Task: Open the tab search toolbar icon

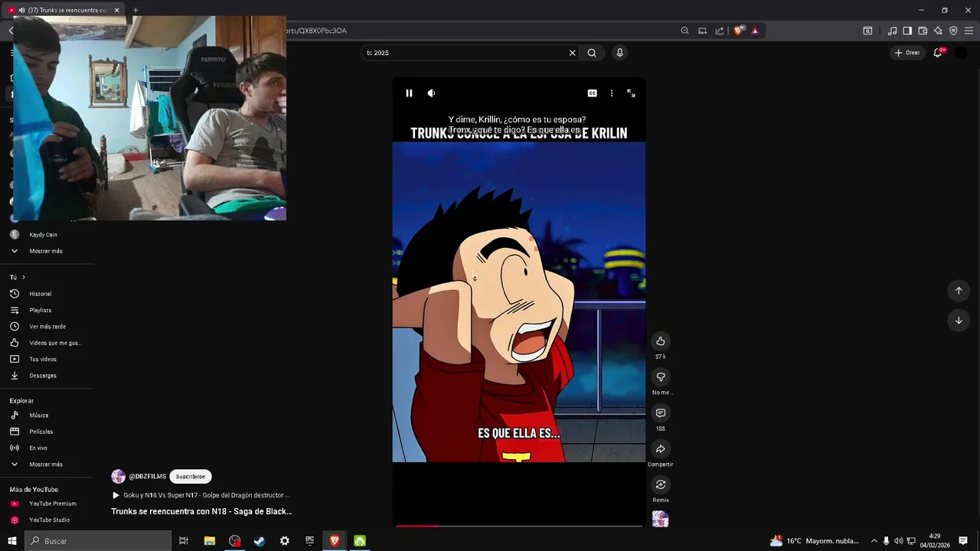Action: tap(867, 31)
